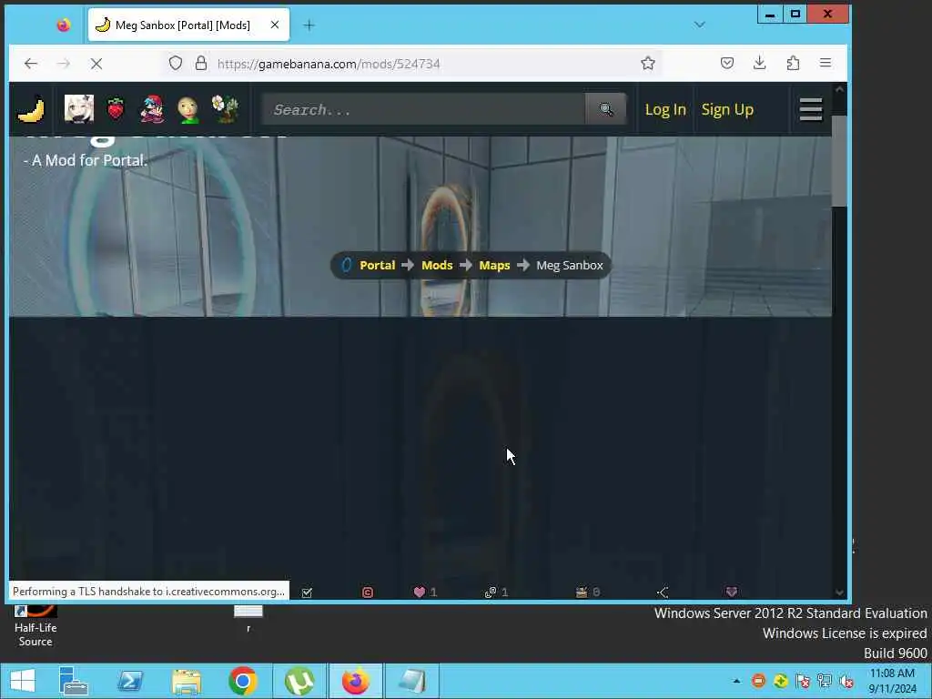Click the scrollbar down arrow
932x699 pixels.
(x=839, y=592)
